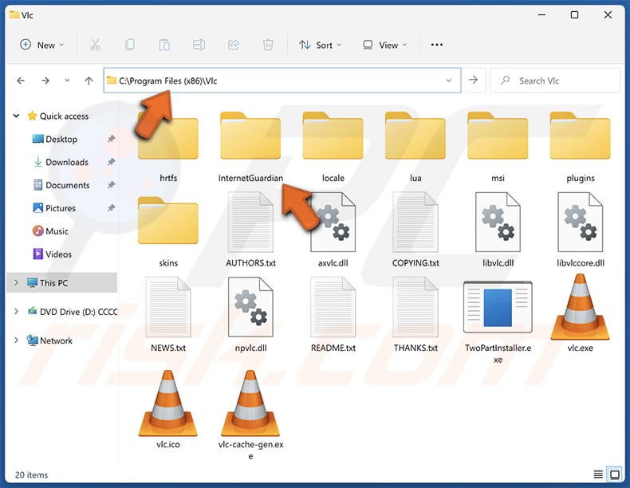Expand the Network tree node
This screenshot has width=630, height=488.
(x=16, y=340)
